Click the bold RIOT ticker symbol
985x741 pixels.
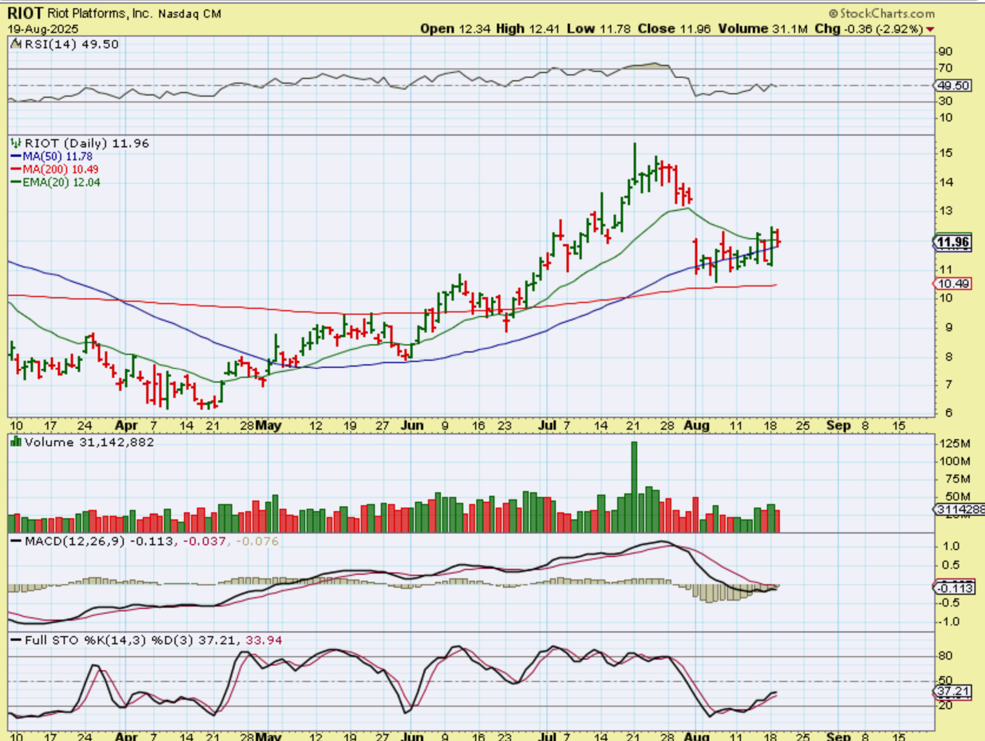click(x=25, y=13)
